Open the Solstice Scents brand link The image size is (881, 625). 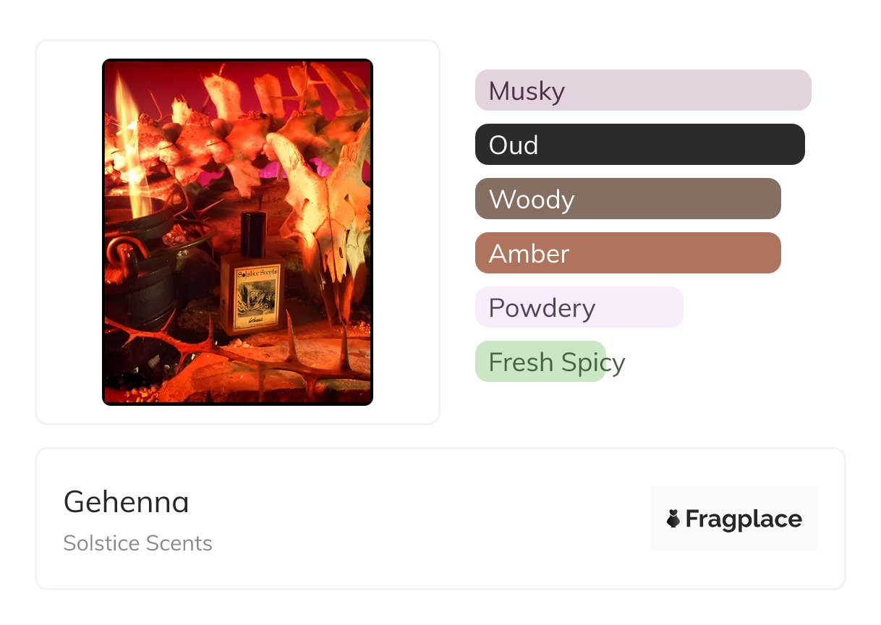pos(137,543)
